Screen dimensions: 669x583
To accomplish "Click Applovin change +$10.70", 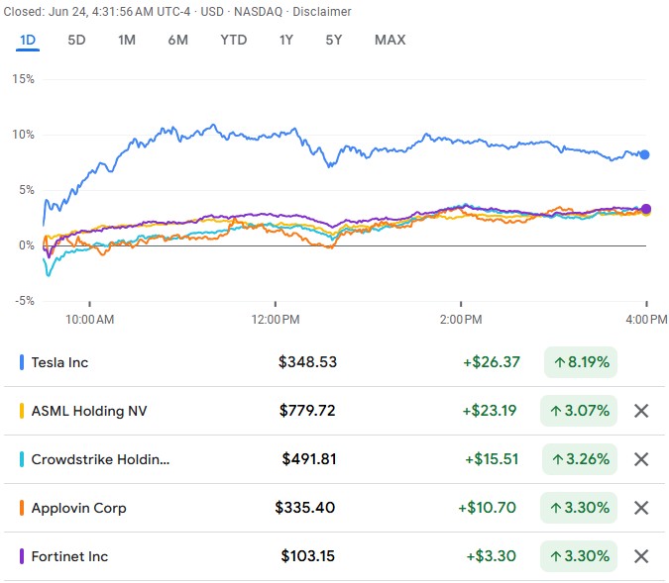I will click(x=487, y=508).
